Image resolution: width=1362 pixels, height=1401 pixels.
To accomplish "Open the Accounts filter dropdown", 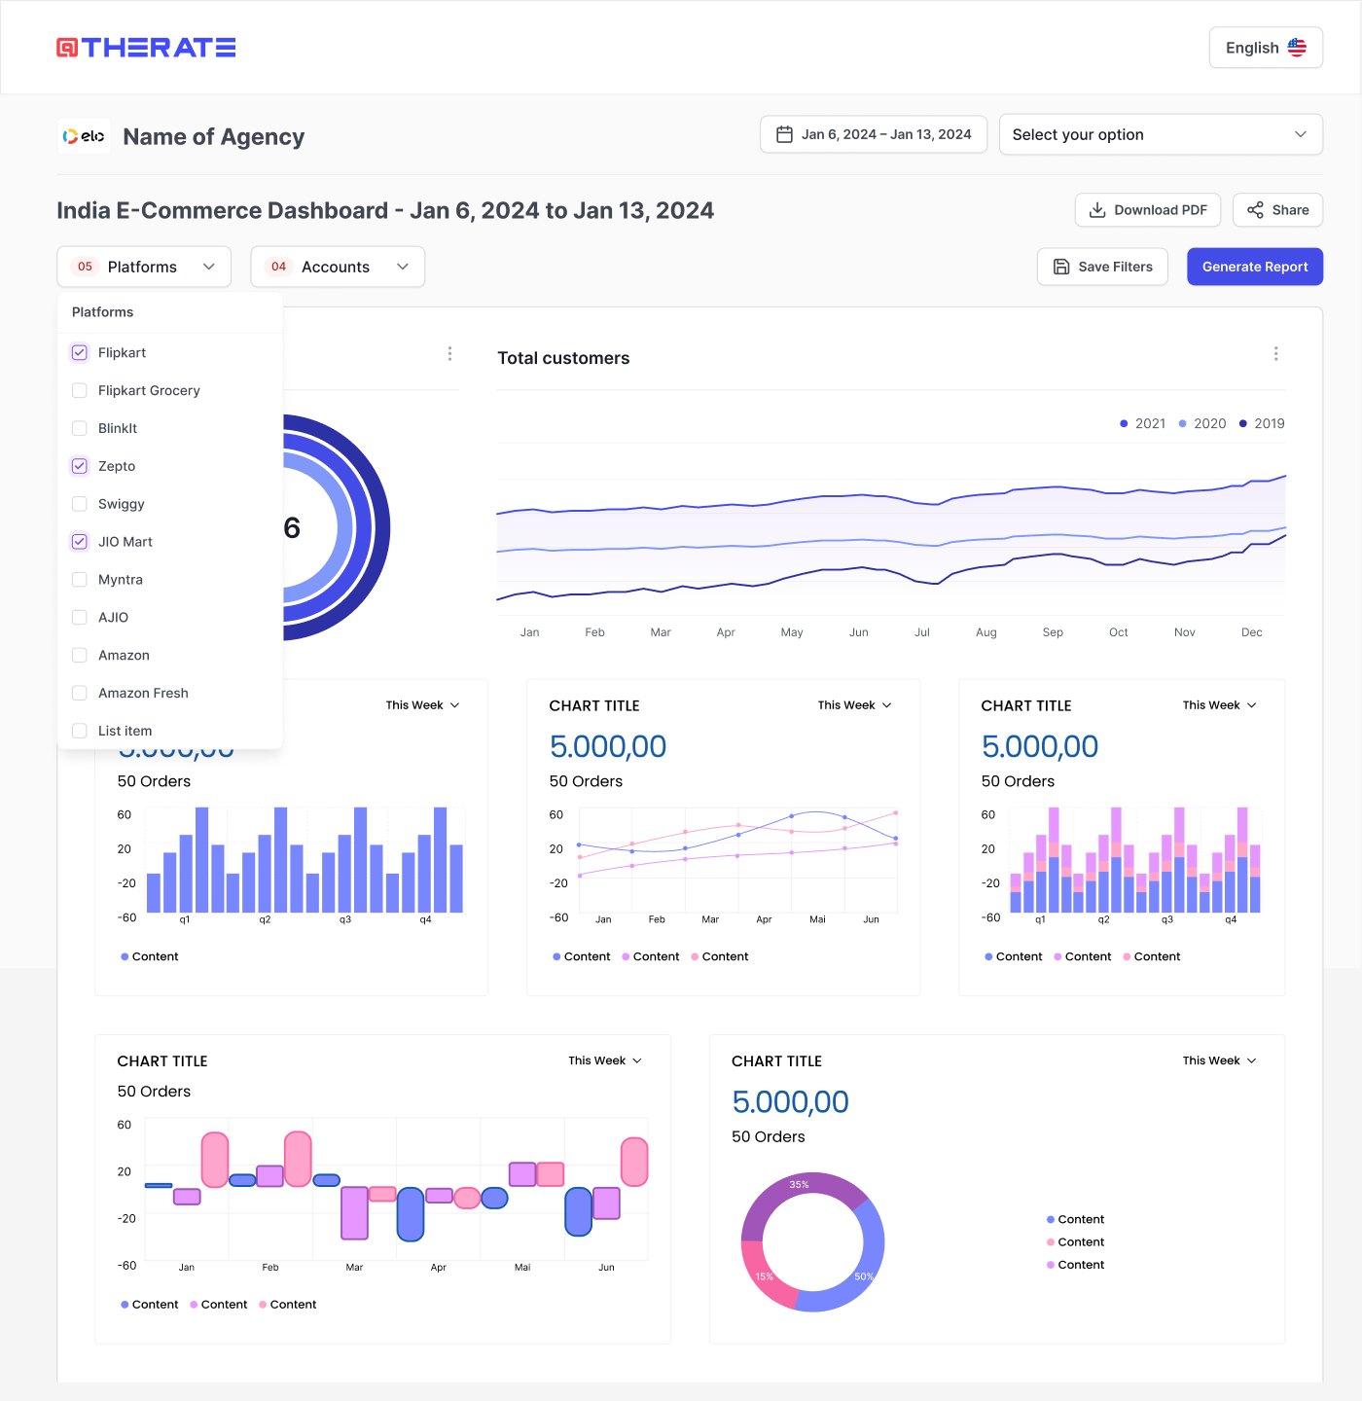I will tap(338, 267).
